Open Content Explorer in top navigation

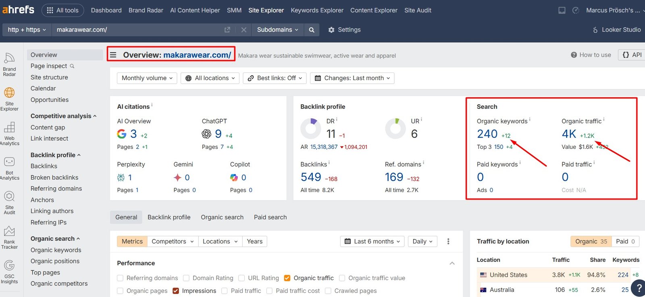tap(374, 10)
